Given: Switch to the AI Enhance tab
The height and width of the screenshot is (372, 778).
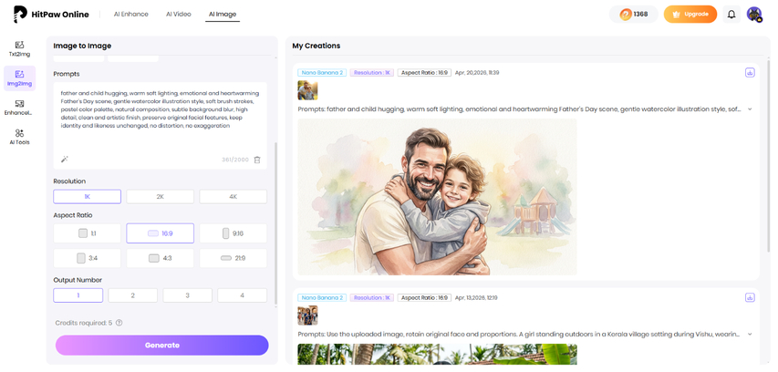Looking at the screenshot, I should (131, 14).
